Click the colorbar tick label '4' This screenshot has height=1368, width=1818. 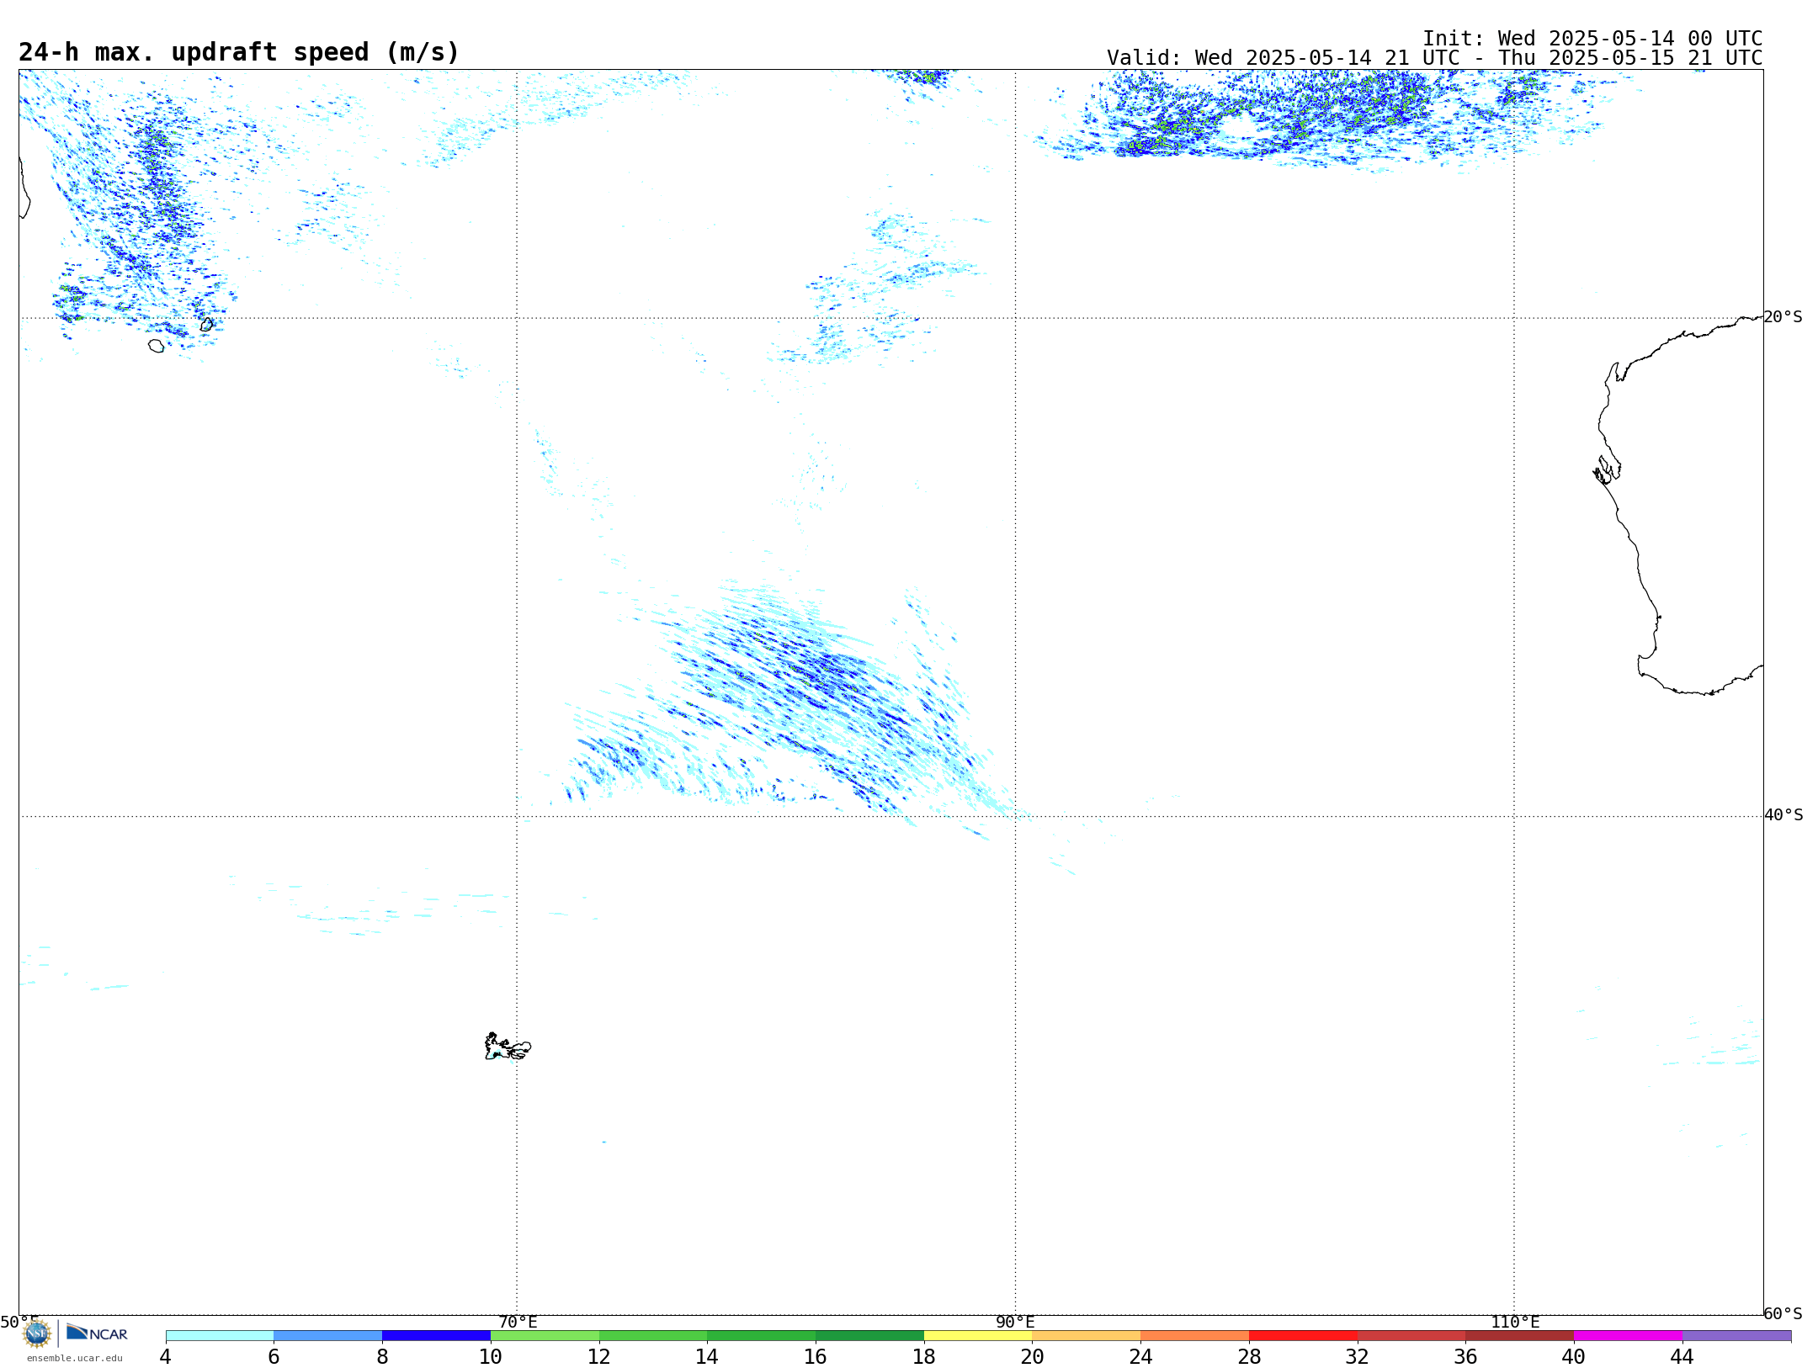click(165, 1356)
